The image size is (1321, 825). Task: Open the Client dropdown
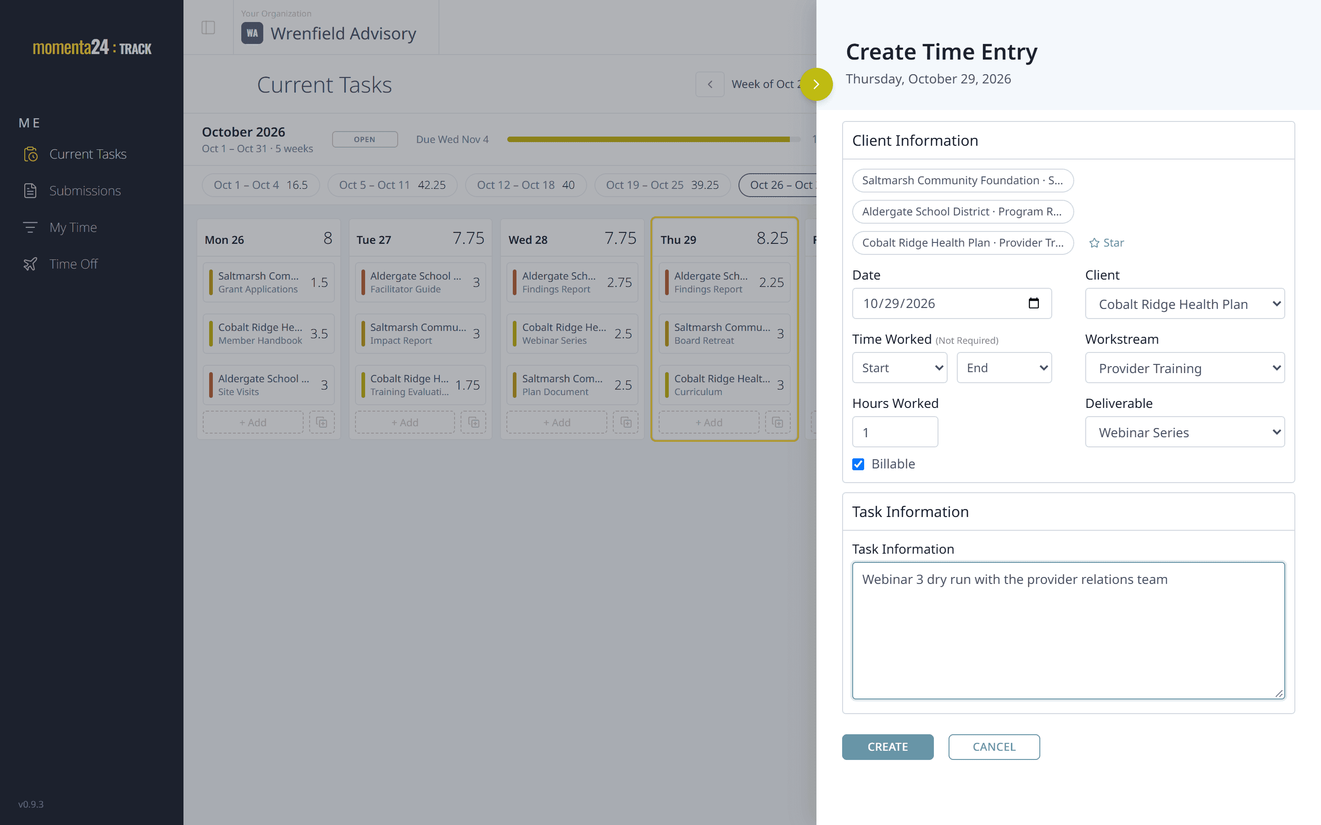[x=1184, y=304]
